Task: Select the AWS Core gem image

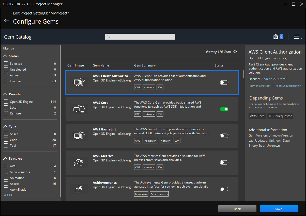Action: (79, 109)
